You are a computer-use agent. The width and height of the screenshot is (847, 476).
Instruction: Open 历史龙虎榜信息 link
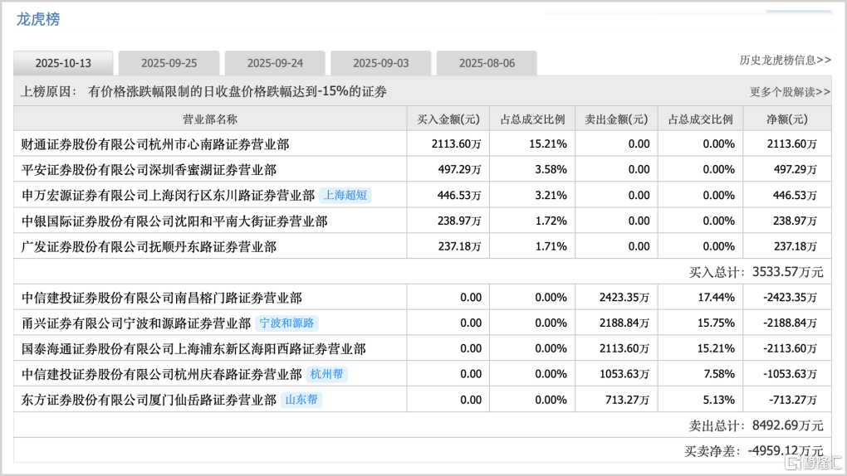point(785,61)
